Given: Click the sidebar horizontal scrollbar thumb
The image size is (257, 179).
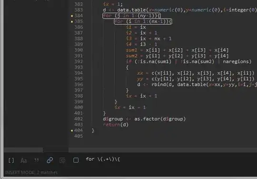Looking at the screenshot, I should (x=23, y=150).
